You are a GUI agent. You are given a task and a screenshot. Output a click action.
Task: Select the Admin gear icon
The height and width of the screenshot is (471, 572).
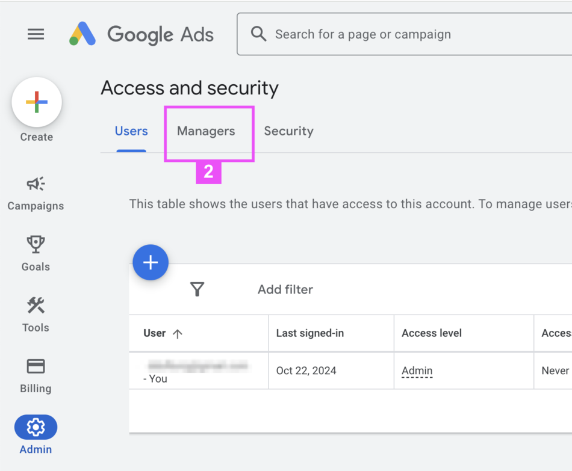[36, 427]
